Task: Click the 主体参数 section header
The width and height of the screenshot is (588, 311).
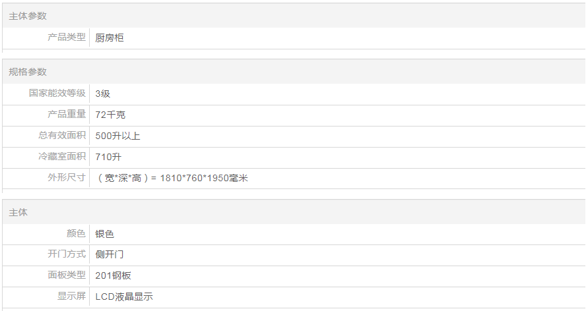Action: (28, 16)
